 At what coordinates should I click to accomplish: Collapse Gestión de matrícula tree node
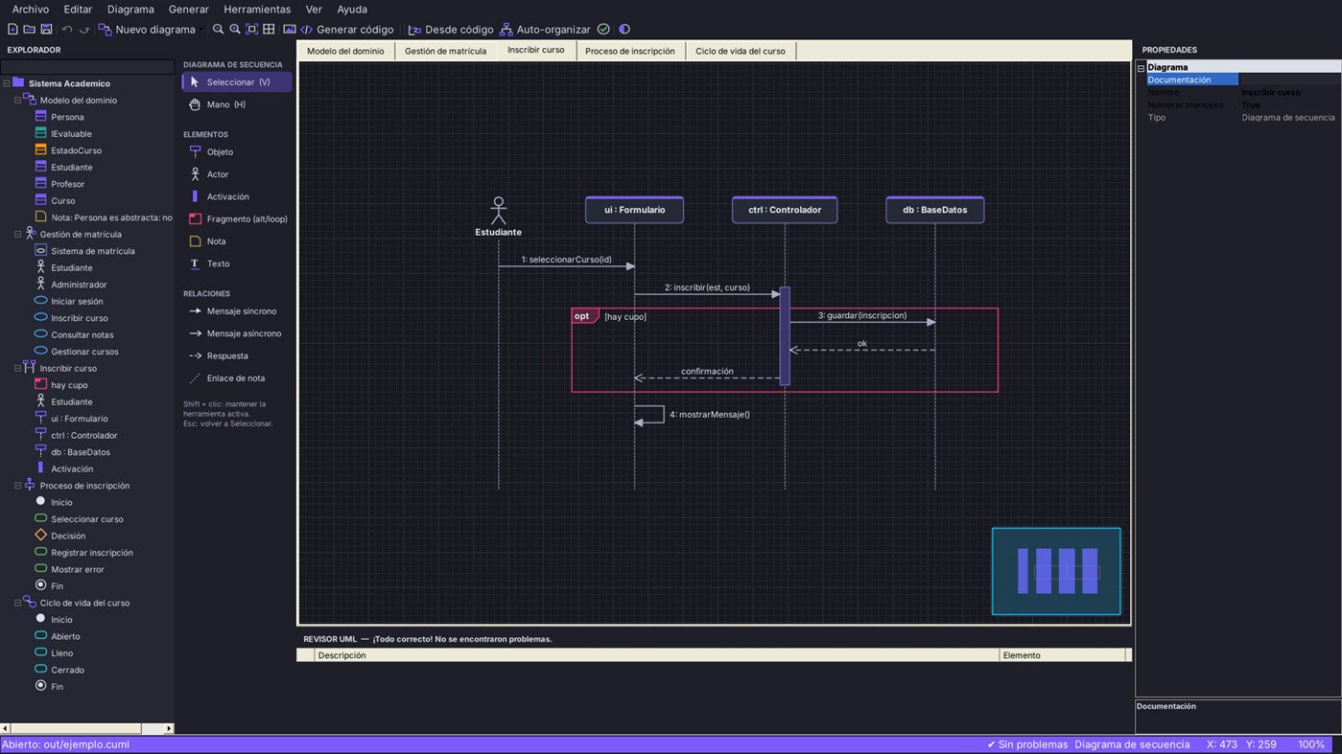(x=17, y=234)
